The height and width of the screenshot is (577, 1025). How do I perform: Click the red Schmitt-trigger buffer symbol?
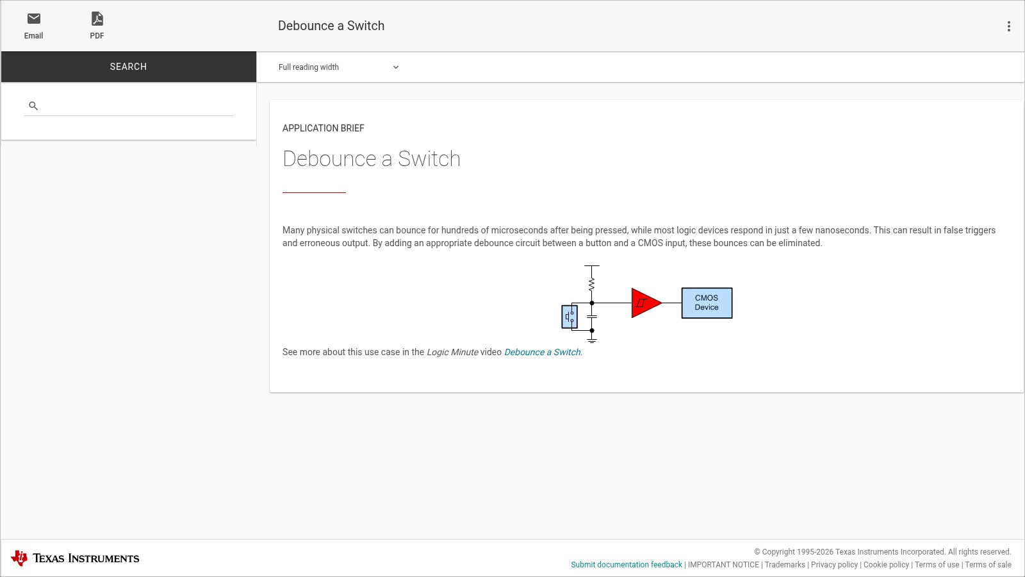tap(646, 303)
